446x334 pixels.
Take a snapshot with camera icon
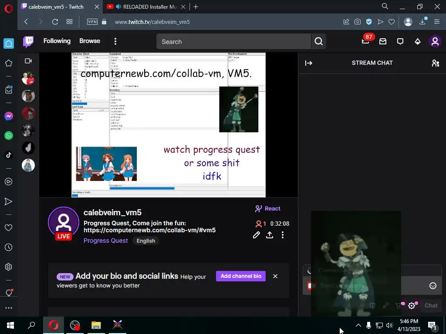pos(358,22)
